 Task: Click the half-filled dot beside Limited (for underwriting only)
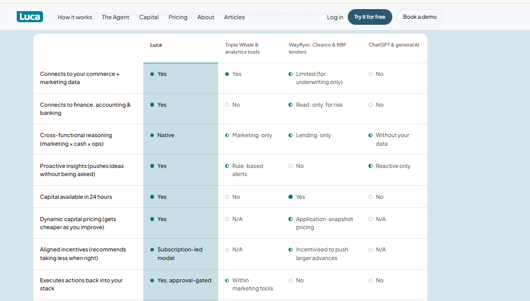pyautogui.click(x=291, y=74)
